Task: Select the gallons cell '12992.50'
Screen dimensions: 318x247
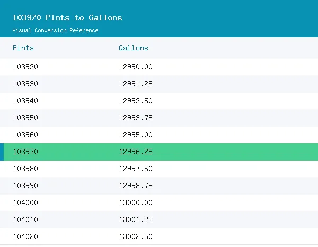Action: coord(136,101)
